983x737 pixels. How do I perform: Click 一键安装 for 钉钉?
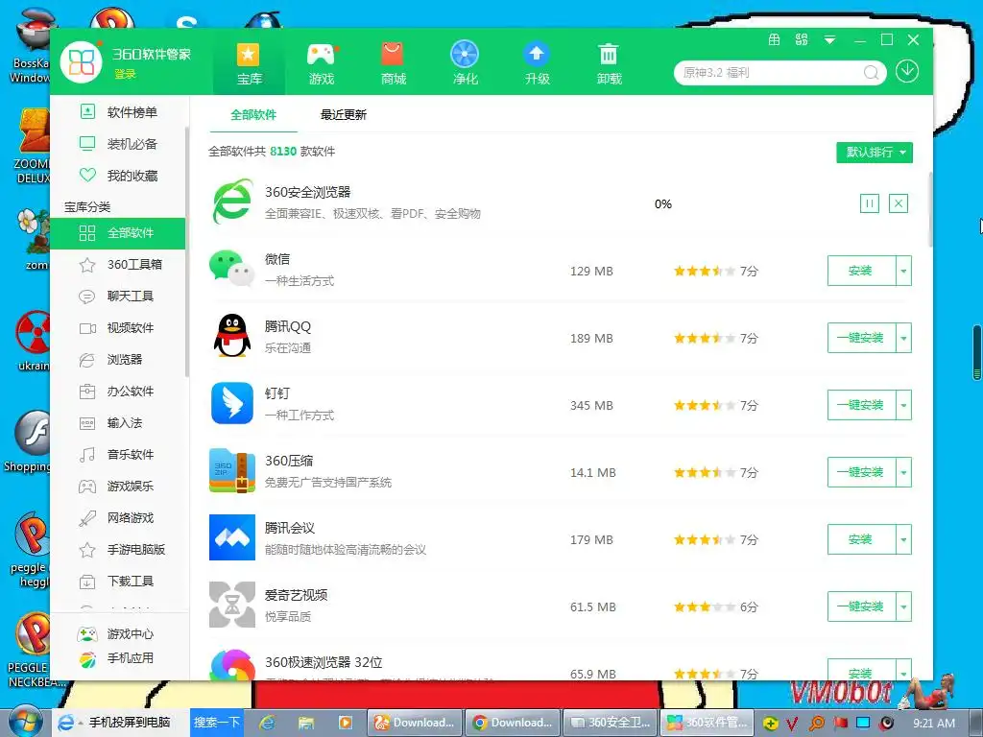tap(861, 405)
